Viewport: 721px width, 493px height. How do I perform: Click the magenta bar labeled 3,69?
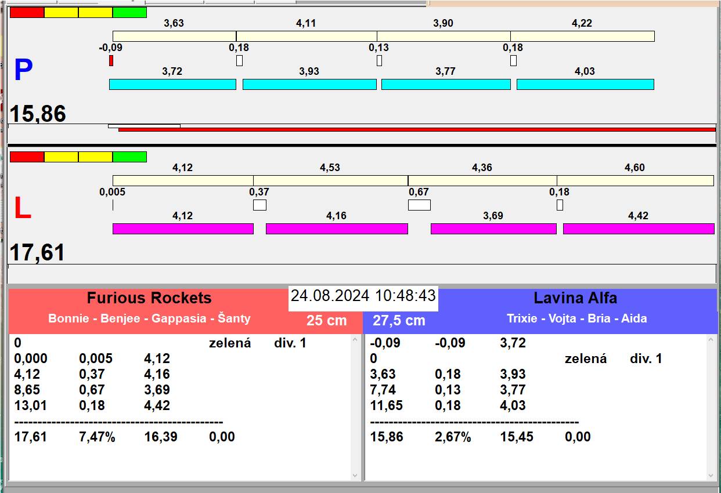493,229
